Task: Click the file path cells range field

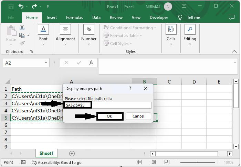Action: 108,105
